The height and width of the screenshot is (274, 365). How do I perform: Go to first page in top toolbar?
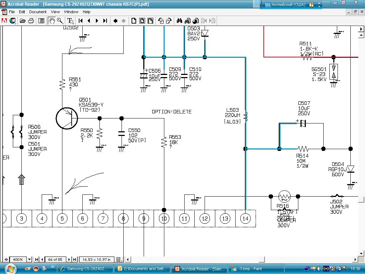[81, 21]
